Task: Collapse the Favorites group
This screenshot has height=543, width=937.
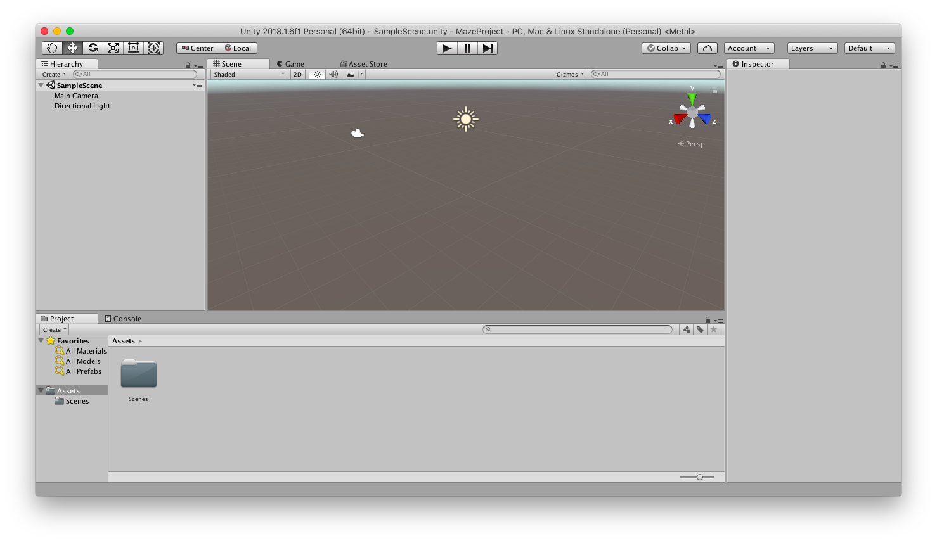Action: pos(41,341)
